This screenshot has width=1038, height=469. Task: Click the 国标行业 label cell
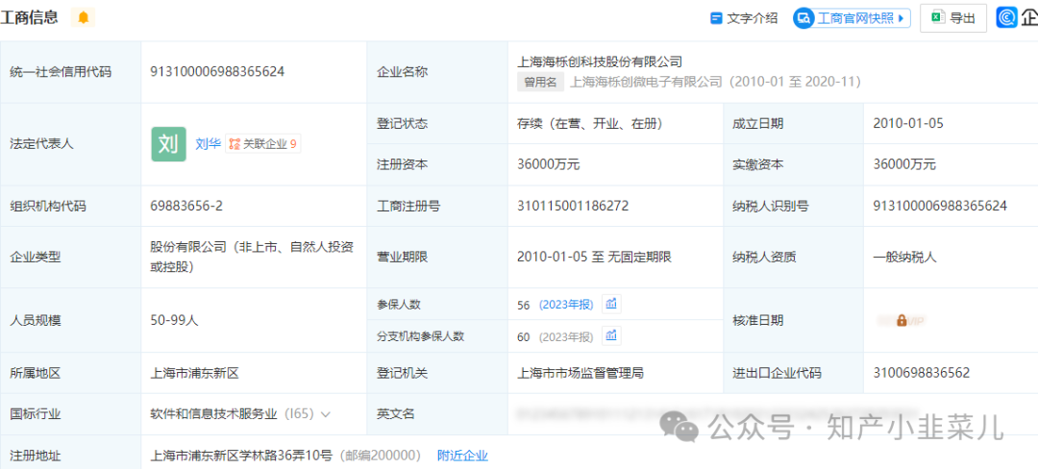[x=70, y=414]
